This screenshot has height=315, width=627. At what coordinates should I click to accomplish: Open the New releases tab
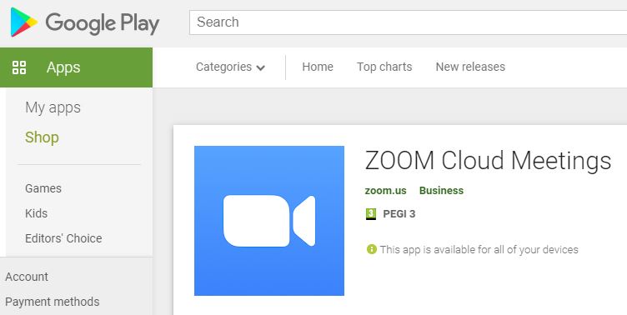point(470,67)
